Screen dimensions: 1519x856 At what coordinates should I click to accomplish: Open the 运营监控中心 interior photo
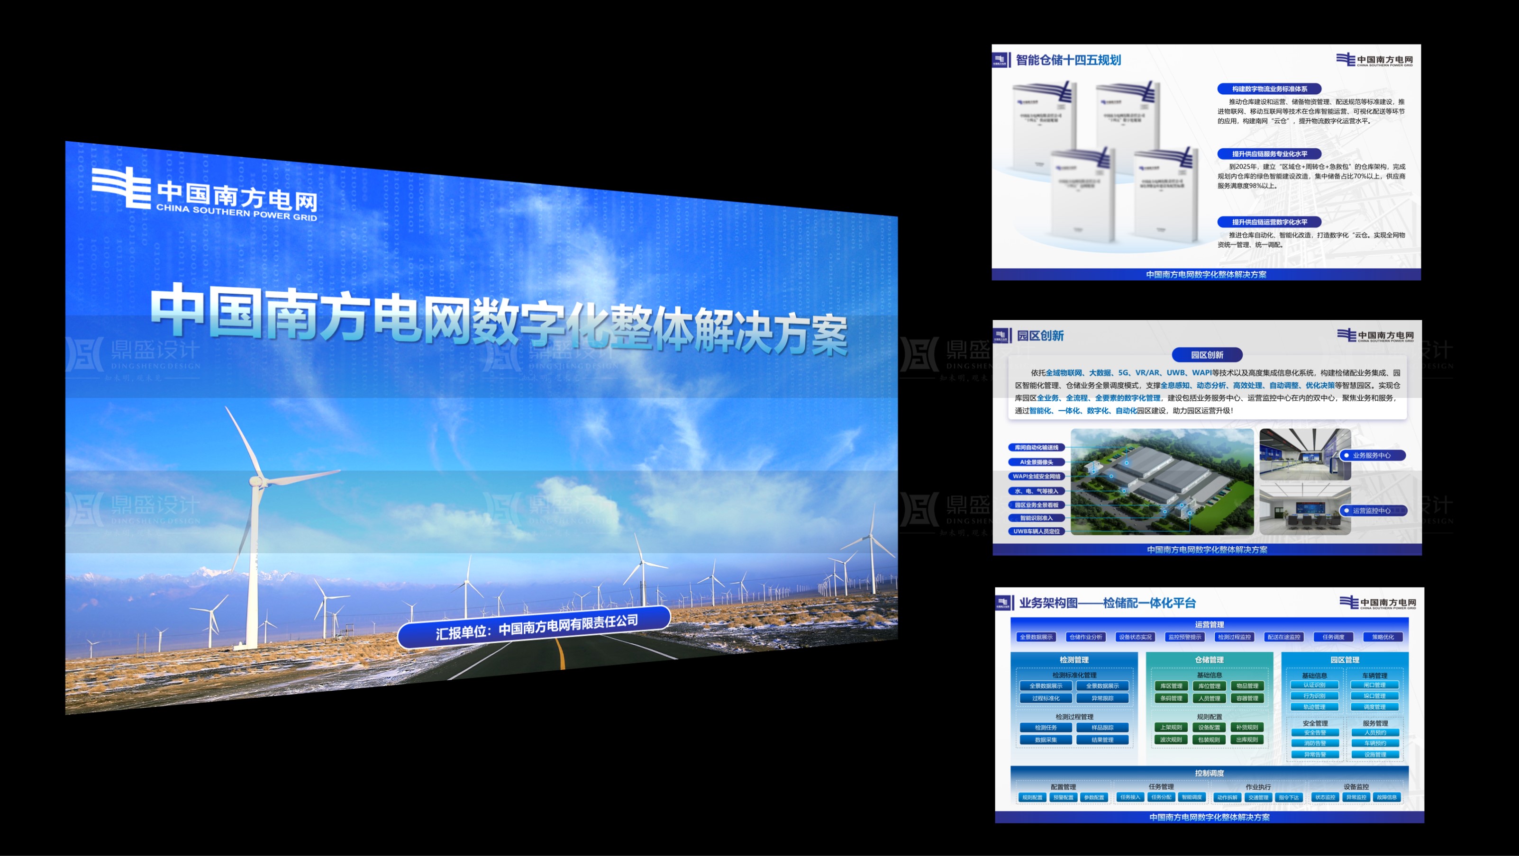tap(1305, 510)
